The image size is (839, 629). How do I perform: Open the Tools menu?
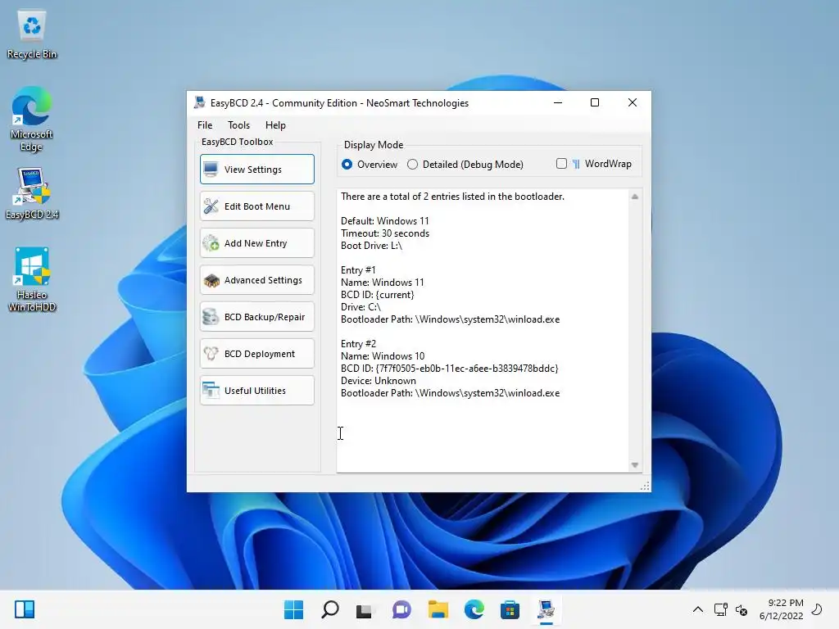[238, 125]
